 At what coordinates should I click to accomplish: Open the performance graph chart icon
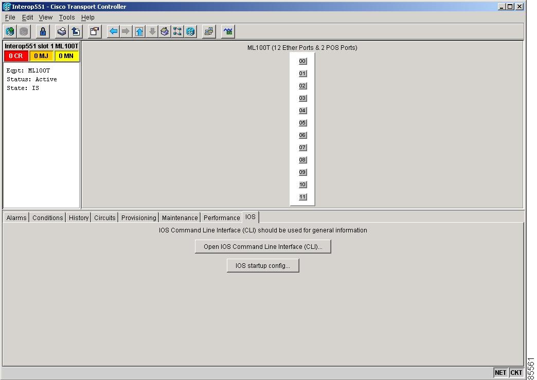point(227,31)
